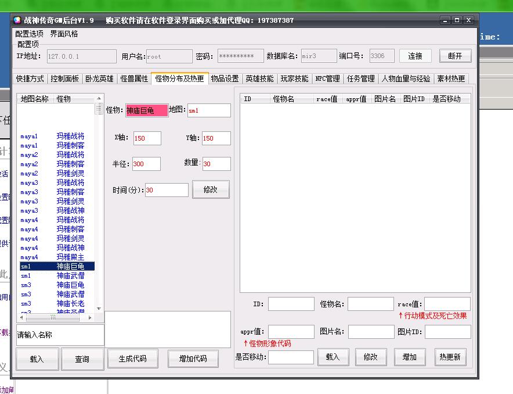Select the sm3 神庙长老 list row
The height and width of the screenshot is (394, 513).
coord(57,303)
